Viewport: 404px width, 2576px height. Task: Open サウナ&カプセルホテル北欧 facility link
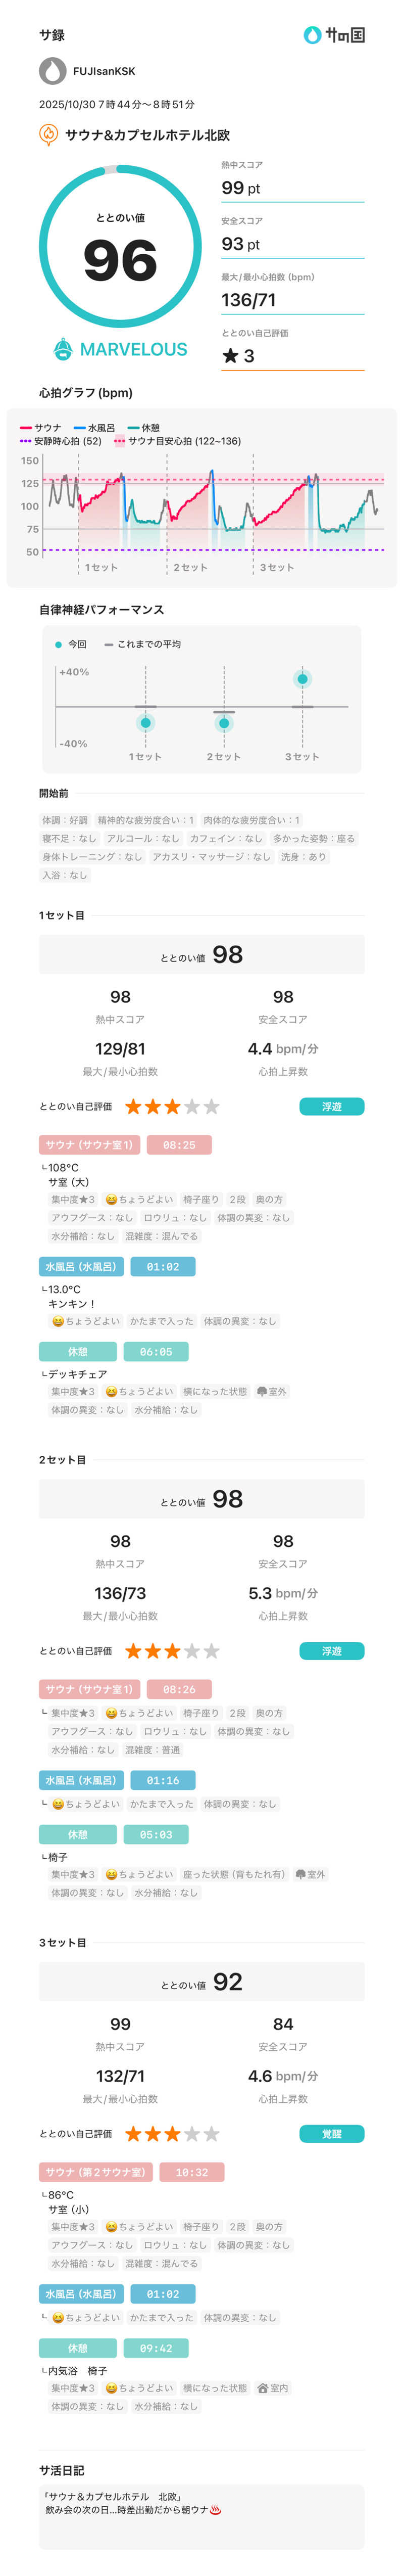click(x=147, y=135)
